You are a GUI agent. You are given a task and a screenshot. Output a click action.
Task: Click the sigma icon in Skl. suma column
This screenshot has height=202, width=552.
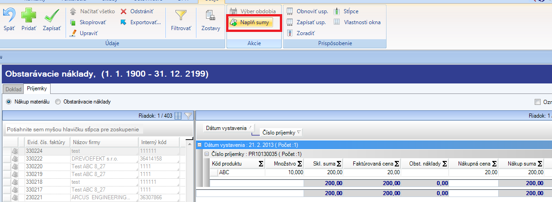tap(339, 163)
